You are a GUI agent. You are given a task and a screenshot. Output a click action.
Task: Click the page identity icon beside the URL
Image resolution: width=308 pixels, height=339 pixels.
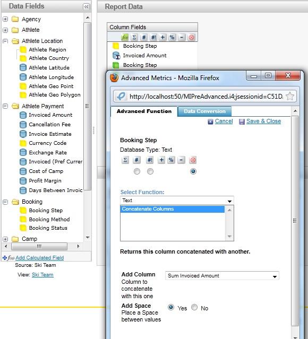121,96
